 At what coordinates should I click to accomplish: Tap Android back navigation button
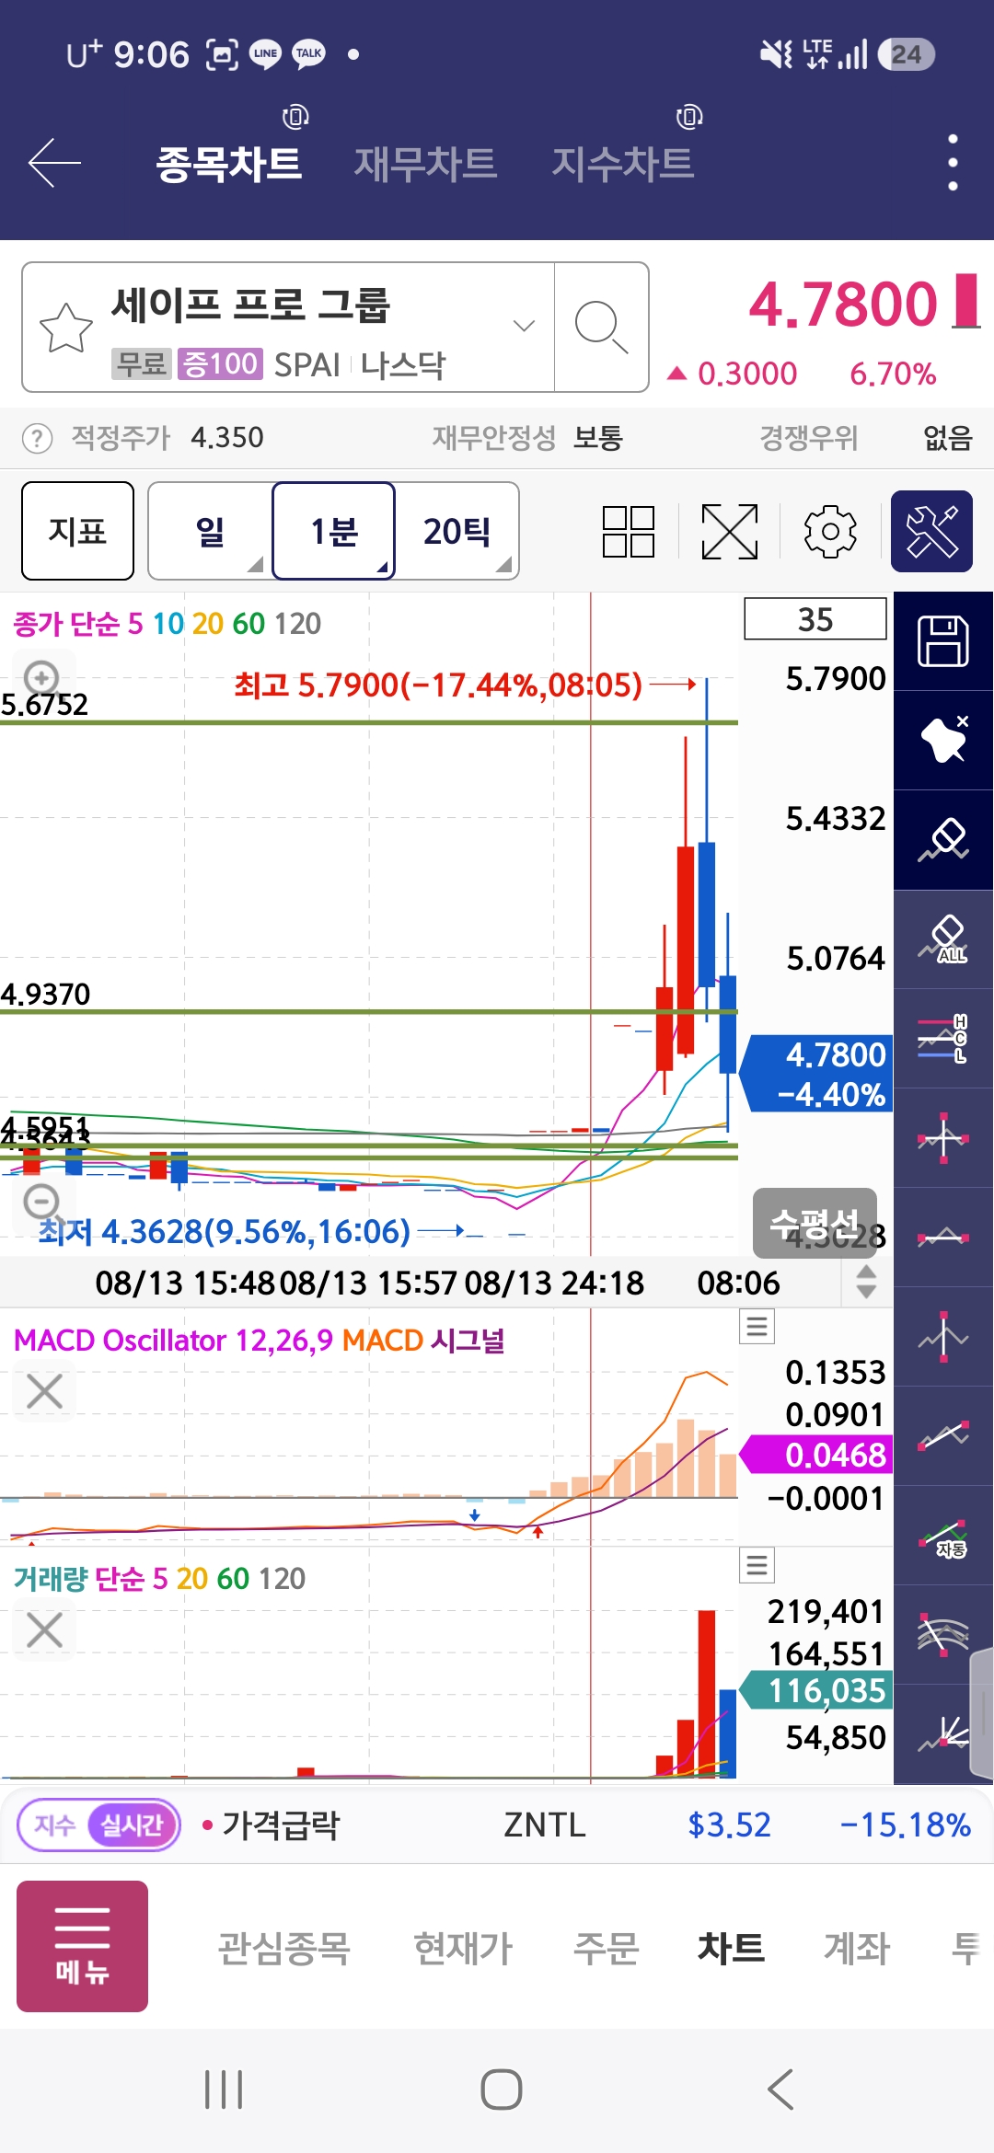(x=780, y=2089)
